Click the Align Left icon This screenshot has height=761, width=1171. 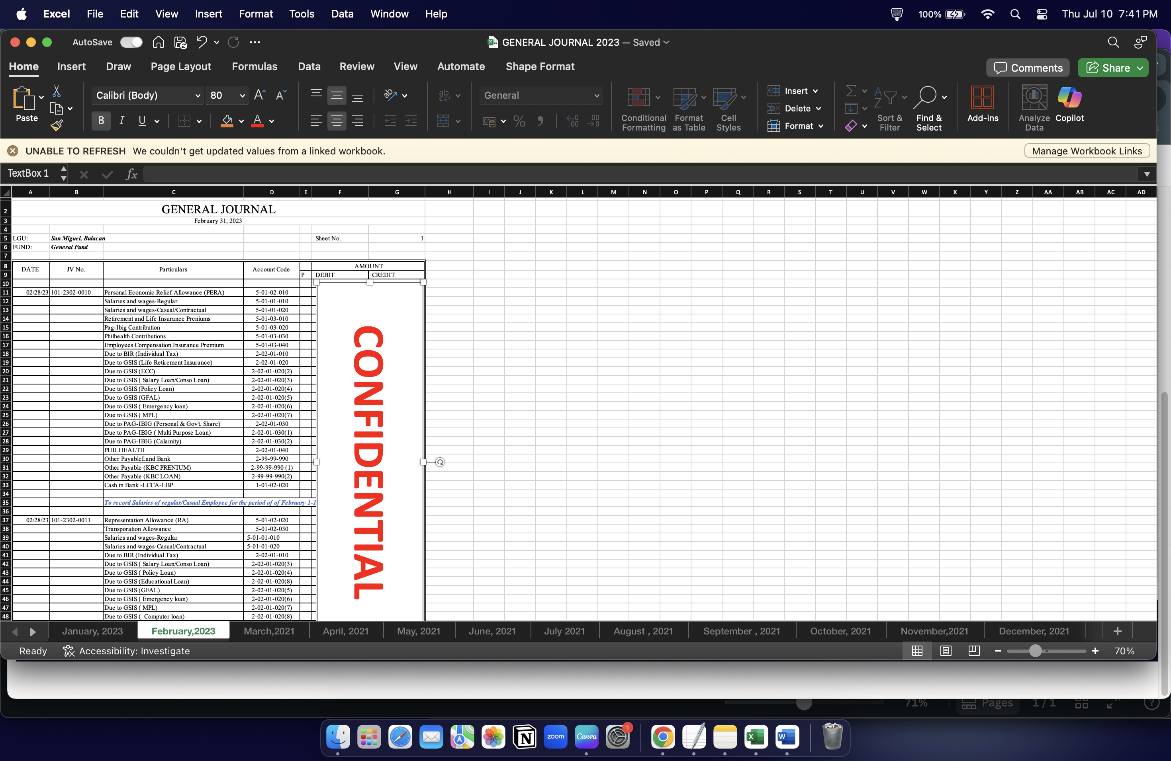click(x=316, y=121)
